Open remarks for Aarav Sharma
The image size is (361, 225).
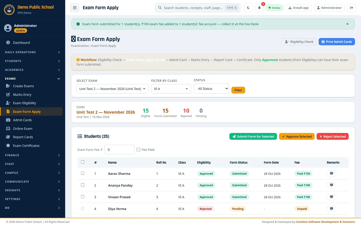pos(331,173)
